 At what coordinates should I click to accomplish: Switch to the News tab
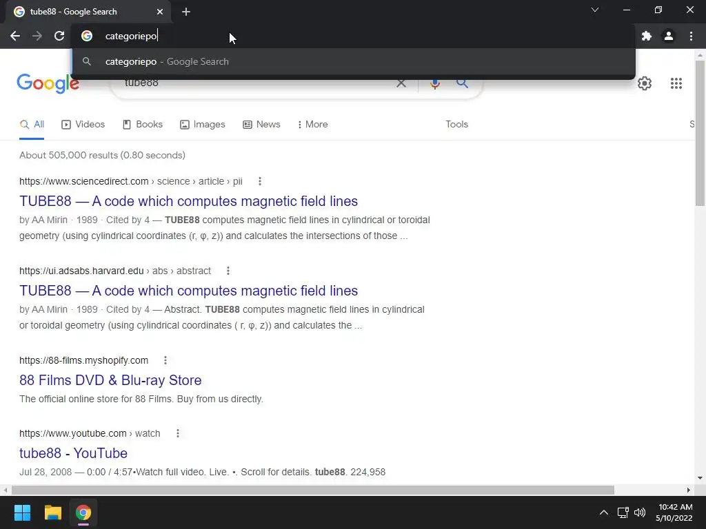[x=261, y=125]
